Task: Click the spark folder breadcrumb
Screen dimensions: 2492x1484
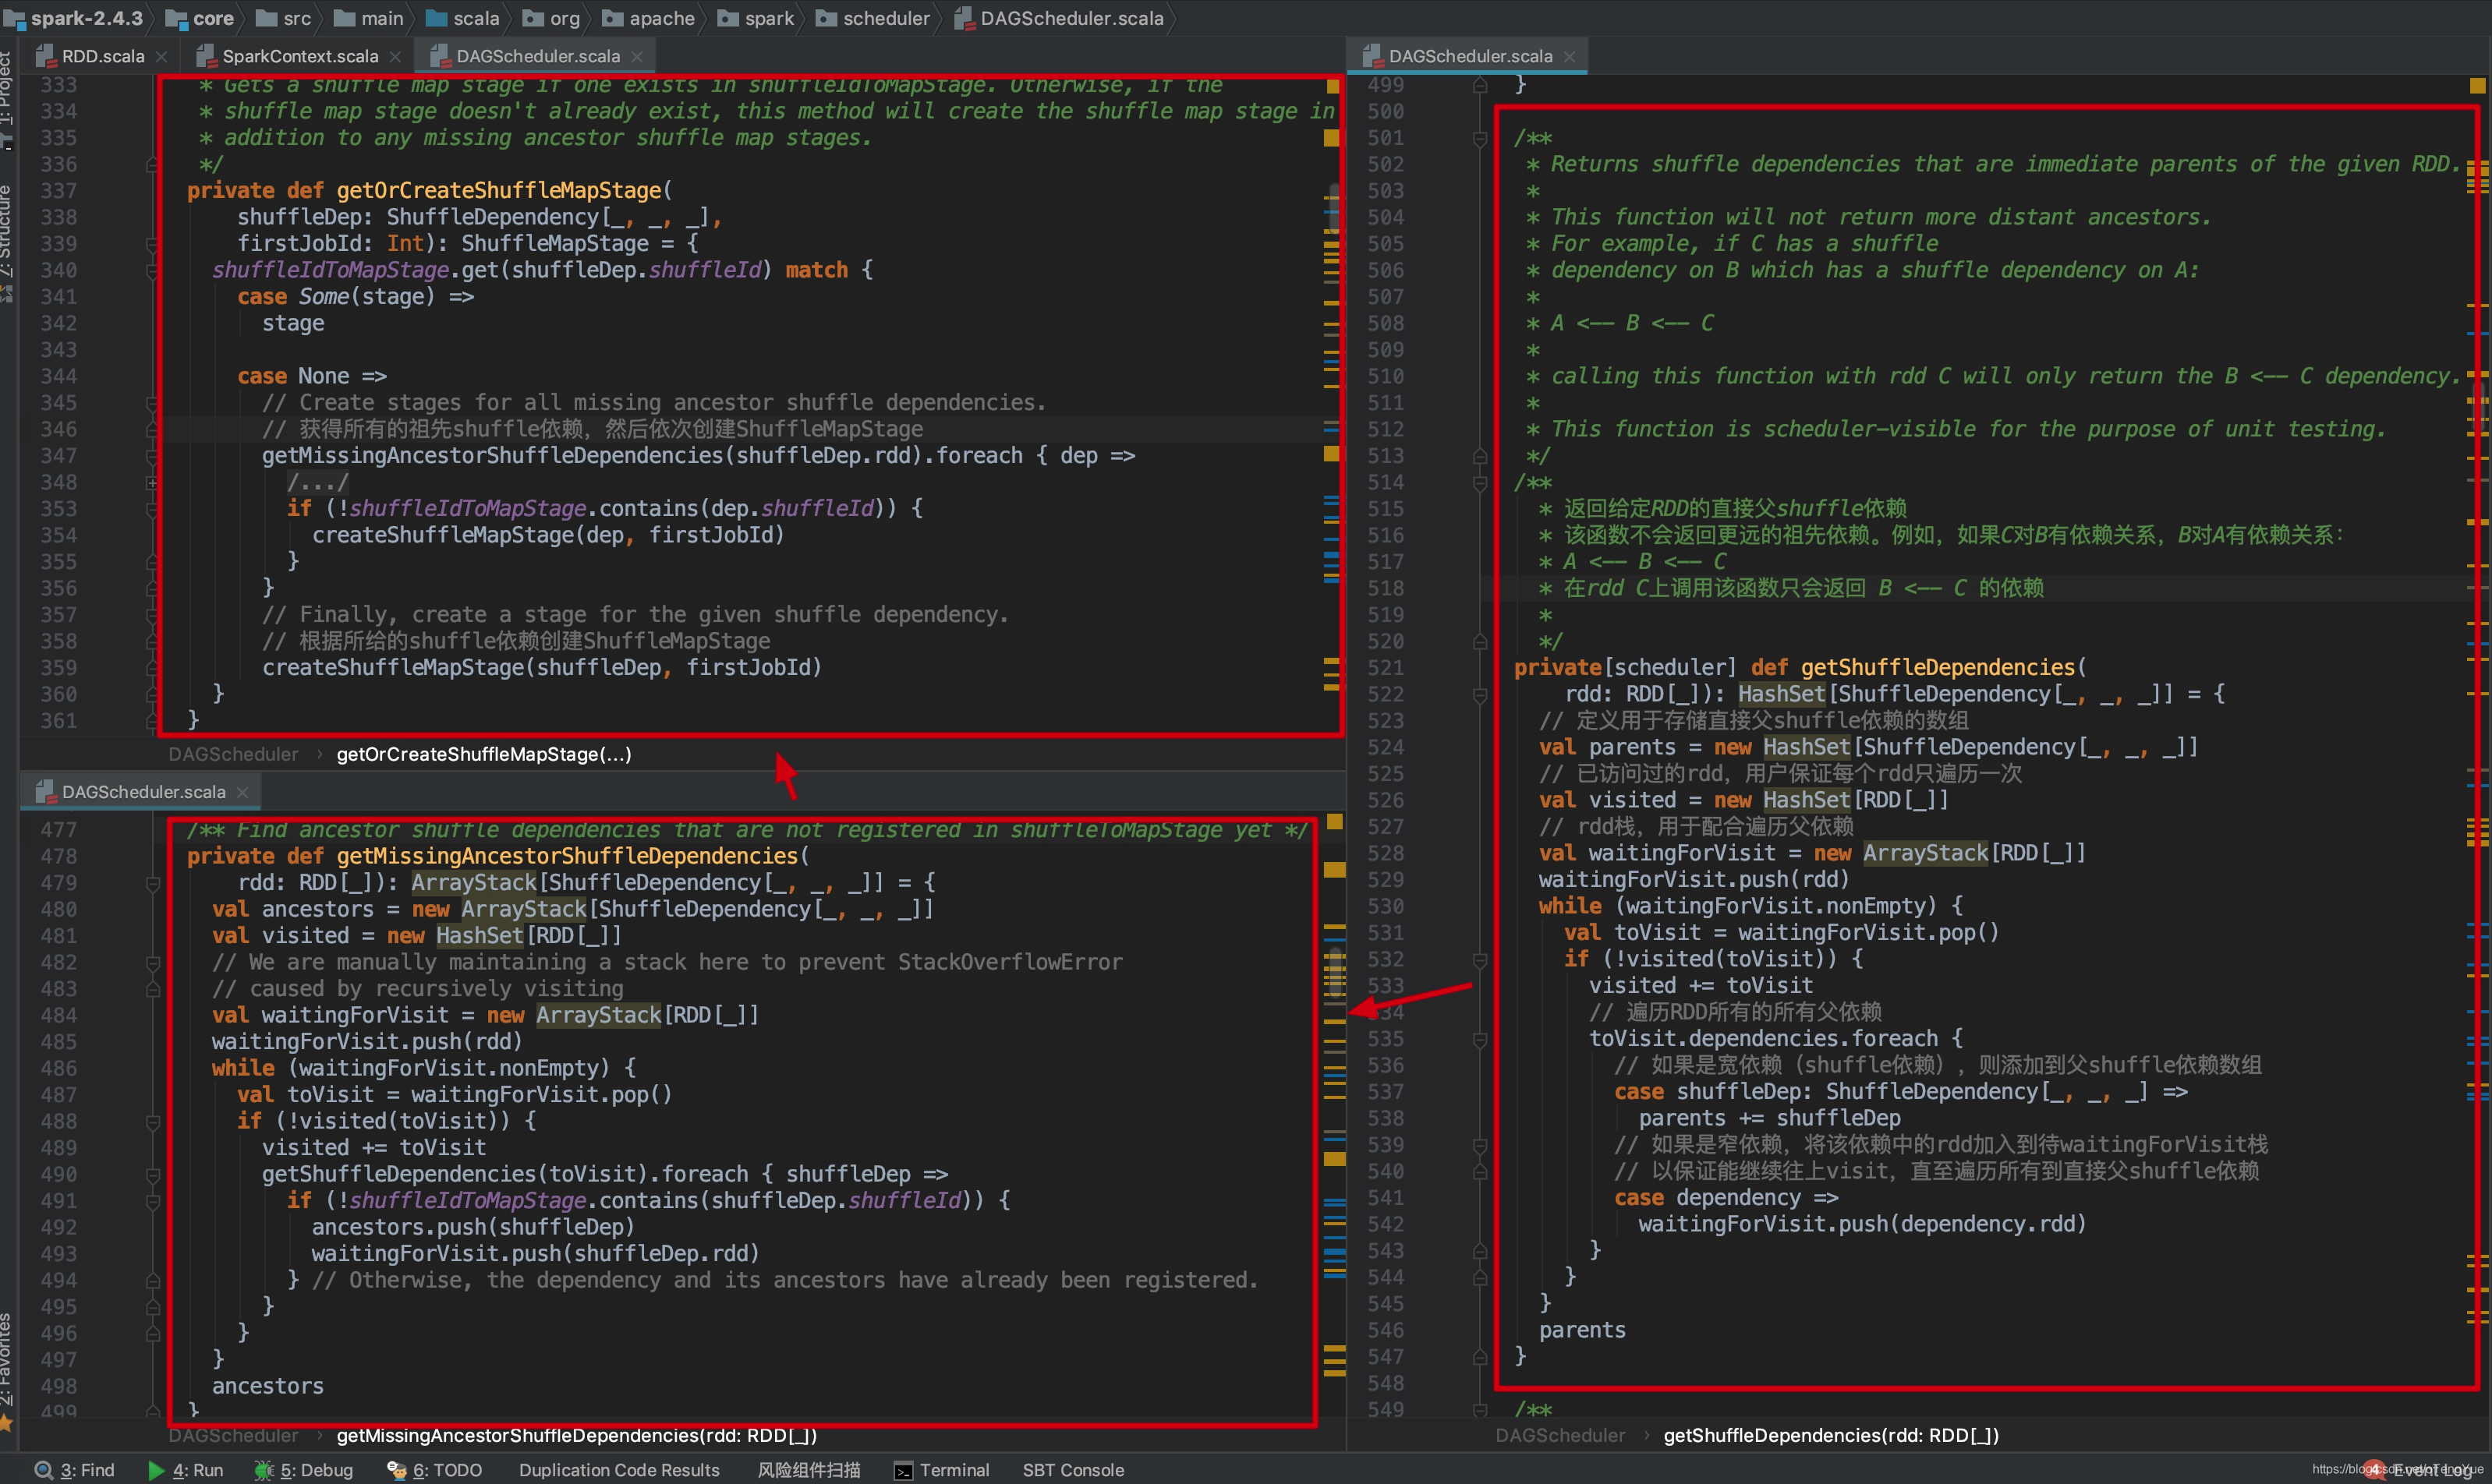Action: pos(757,18)
